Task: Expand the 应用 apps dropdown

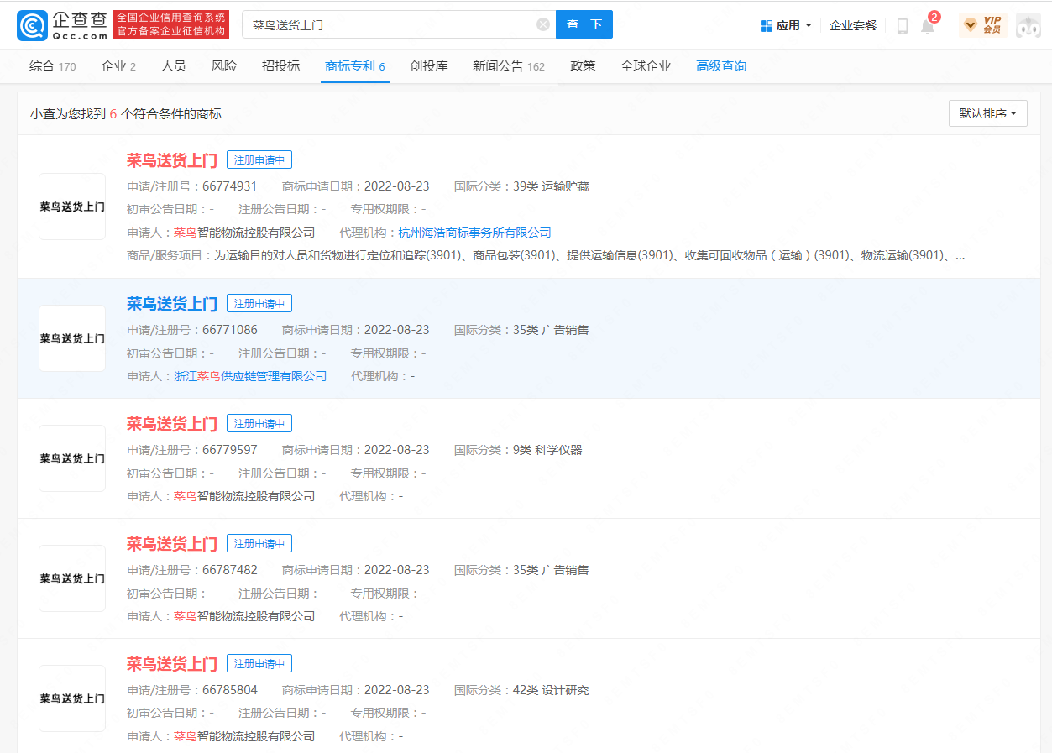Action: coord(786,25)
